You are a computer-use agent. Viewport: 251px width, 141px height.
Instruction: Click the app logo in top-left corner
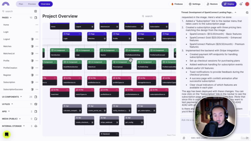point(5,4)
